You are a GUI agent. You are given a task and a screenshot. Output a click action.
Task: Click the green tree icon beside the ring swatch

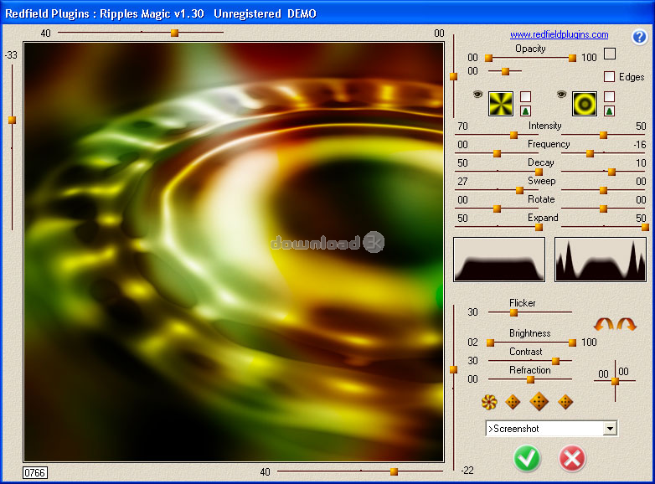(609, 111)
